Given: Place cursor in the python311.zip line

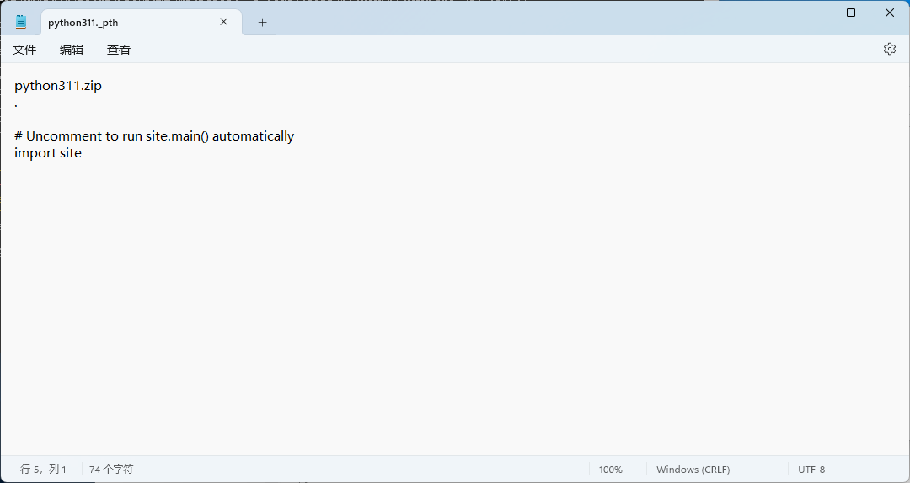Looking at the screenshot, I should tap(58, 86).
